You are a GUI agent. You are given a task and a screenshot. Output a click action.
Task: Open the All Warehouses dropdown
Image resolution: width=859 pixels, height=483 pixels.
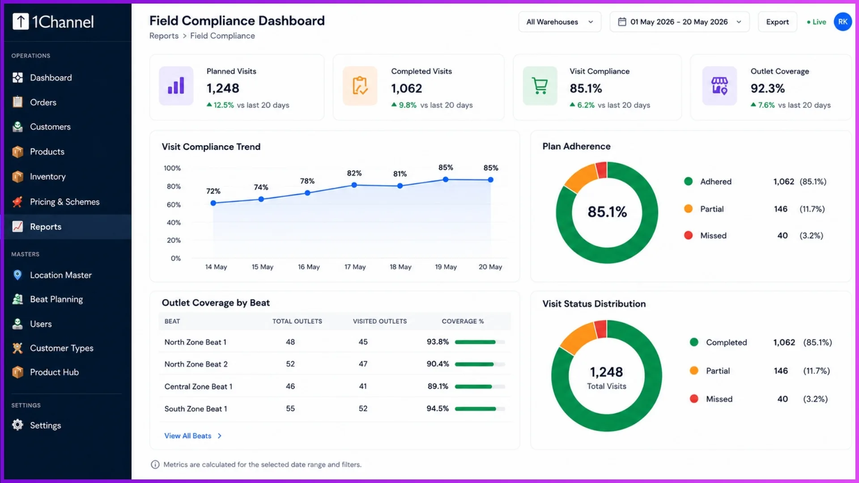tap(560, 22)
